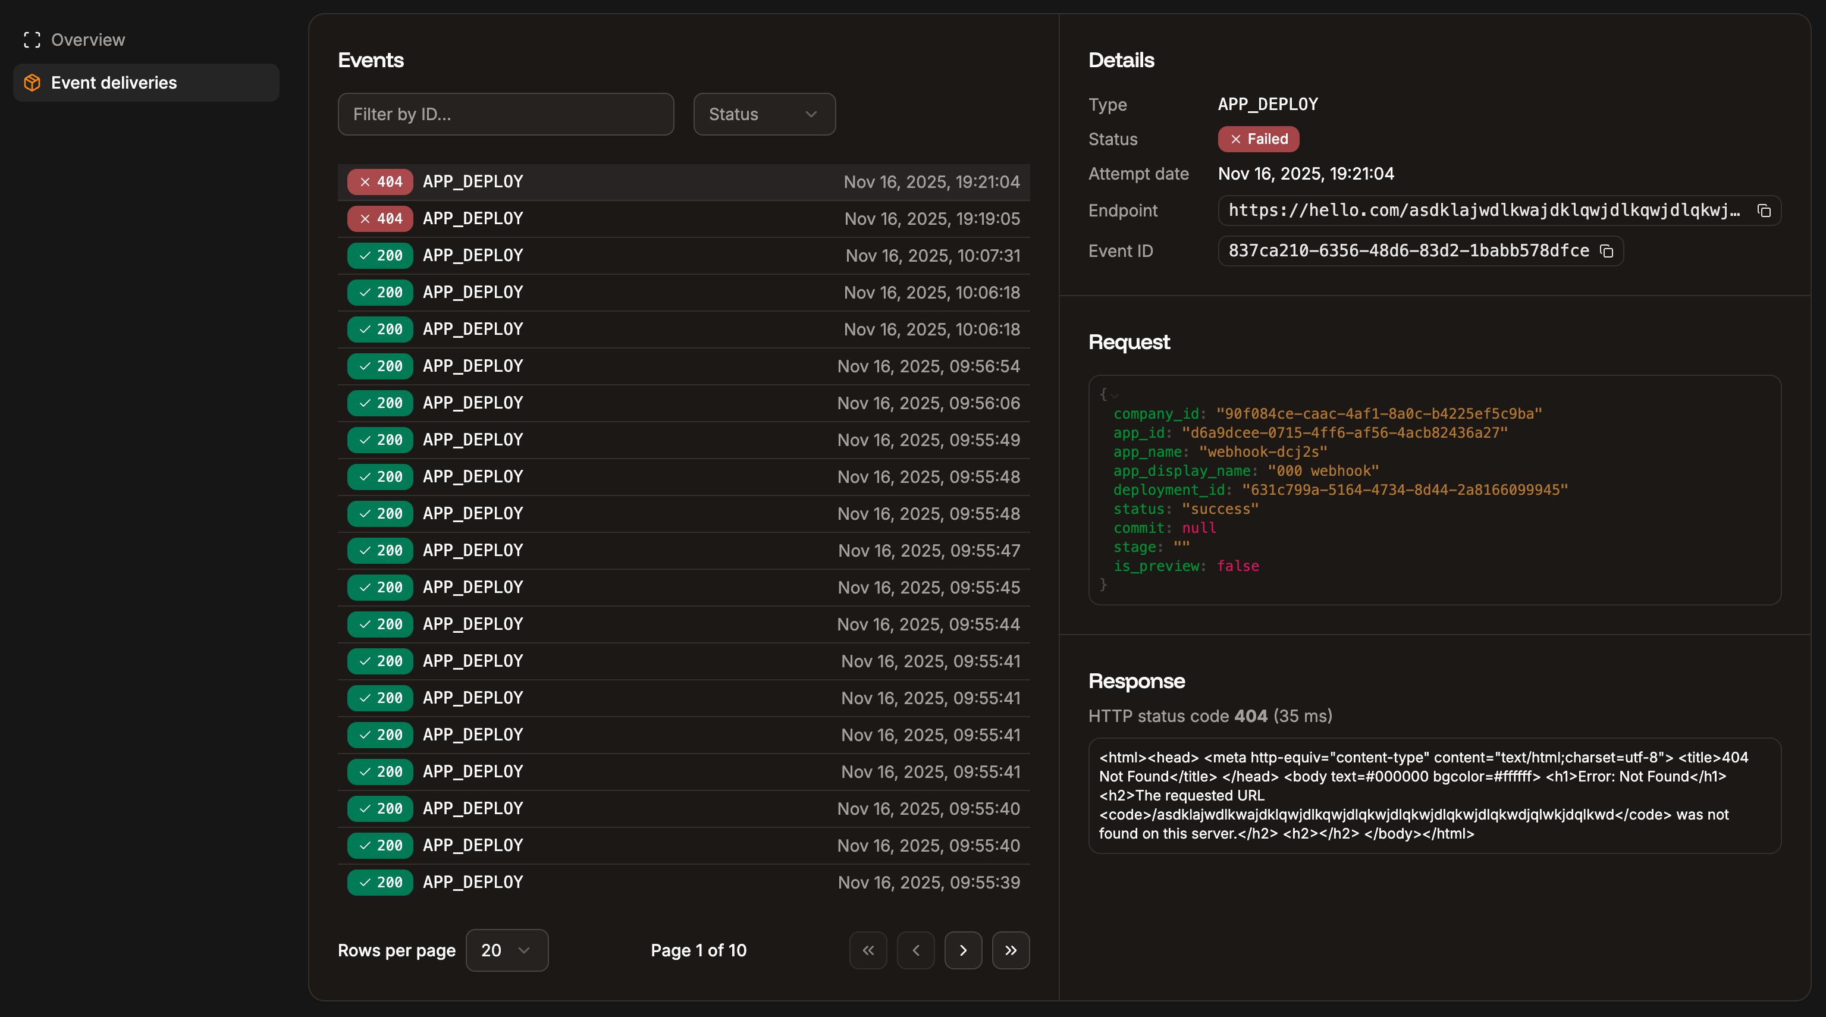
Task: Collapse the request JSON with its chevron
Action: click(1114, 395)
